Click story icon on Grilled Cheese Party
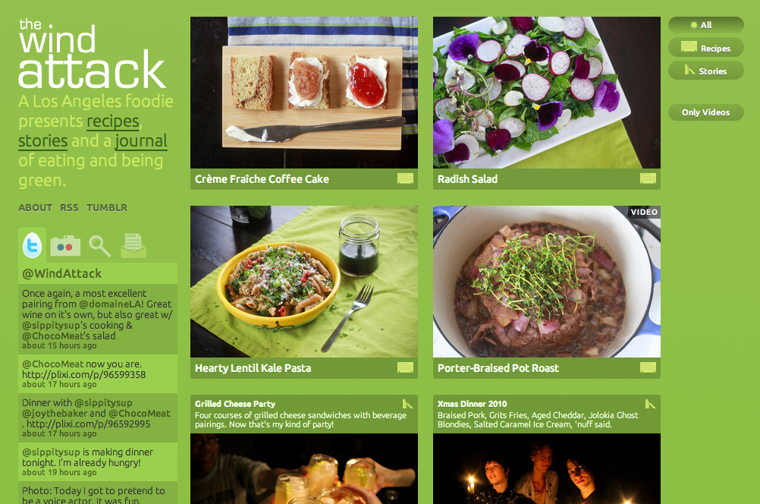The height and width of the screenshot is (504, 760). click(x=407, y=404)
